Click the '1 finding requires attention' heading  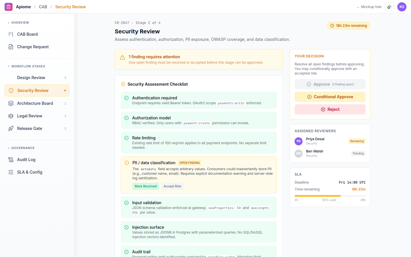pos(154,57)
